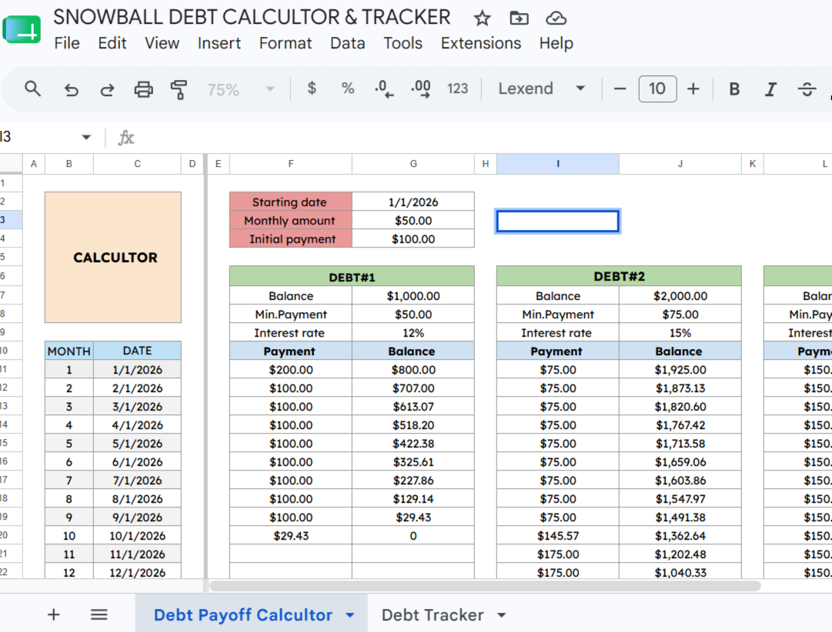832x632 pixels.
Task: Click the fx formula icon
Action: point(125,138)
